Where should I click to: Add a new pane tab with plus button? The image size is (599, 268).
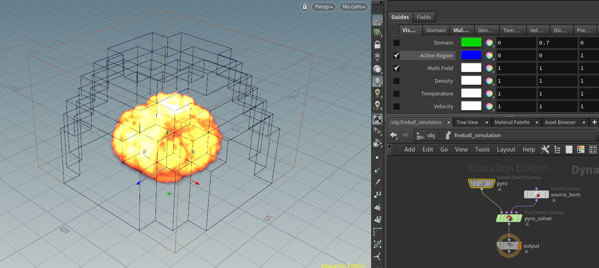(594, 122)
